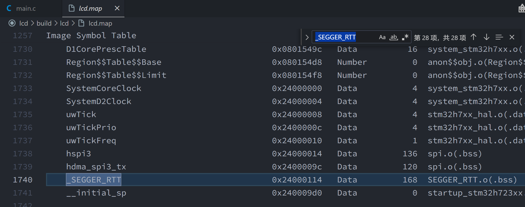Image resolution: width=525 pixels, height=207 pixels.
Task: Toggle Find in Selection
Action: [x=499, y=37]
